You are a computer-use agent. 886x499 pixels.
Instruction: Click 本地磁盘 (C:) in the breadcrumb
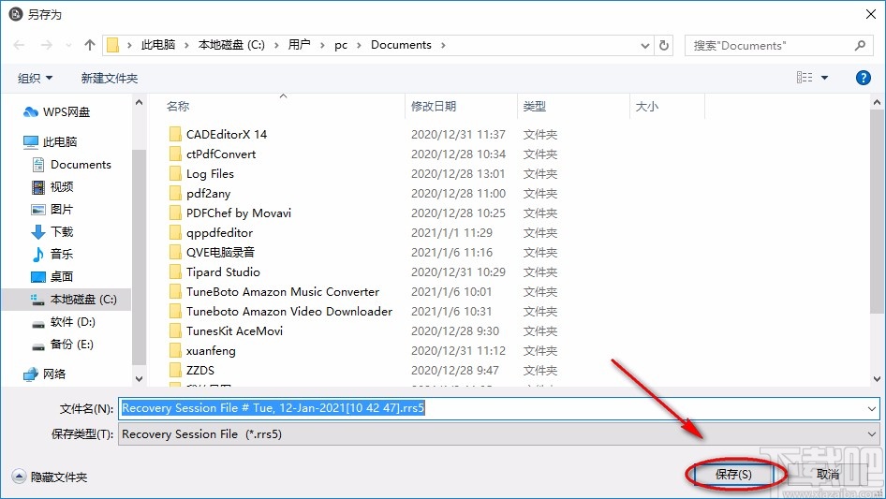(231, 45)
